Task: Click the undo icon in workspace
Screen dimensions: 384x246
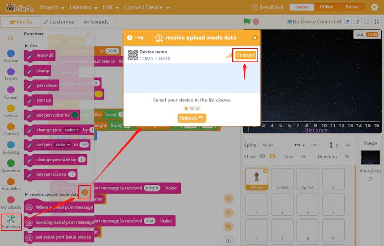Action: click(228, 199)
